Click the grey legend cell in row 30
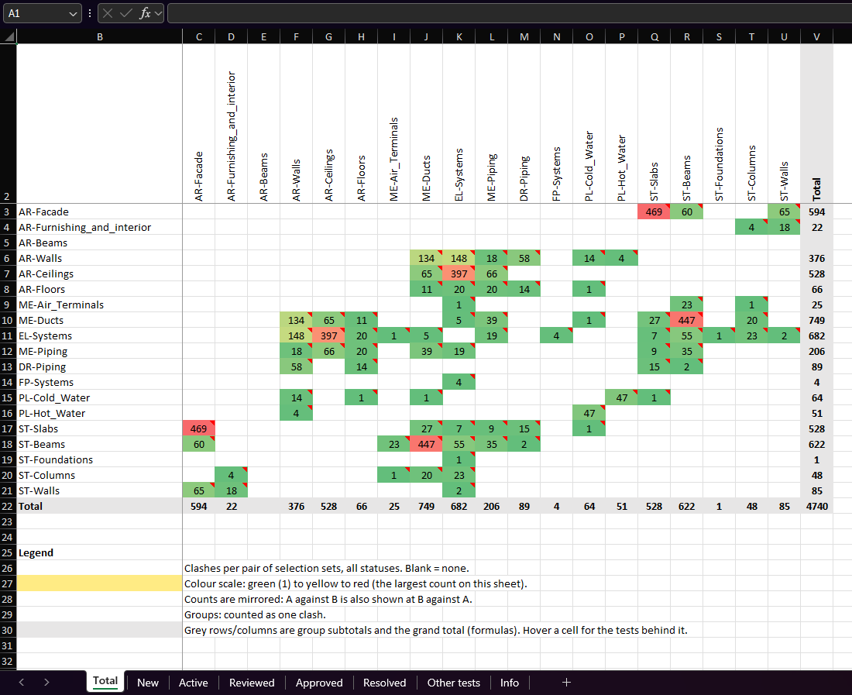852x695 pixels. (99, 631)
